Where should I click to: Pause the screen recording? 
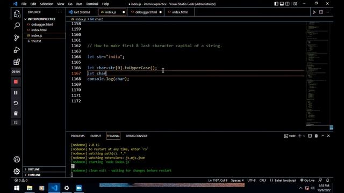click(x=16, y=93)
